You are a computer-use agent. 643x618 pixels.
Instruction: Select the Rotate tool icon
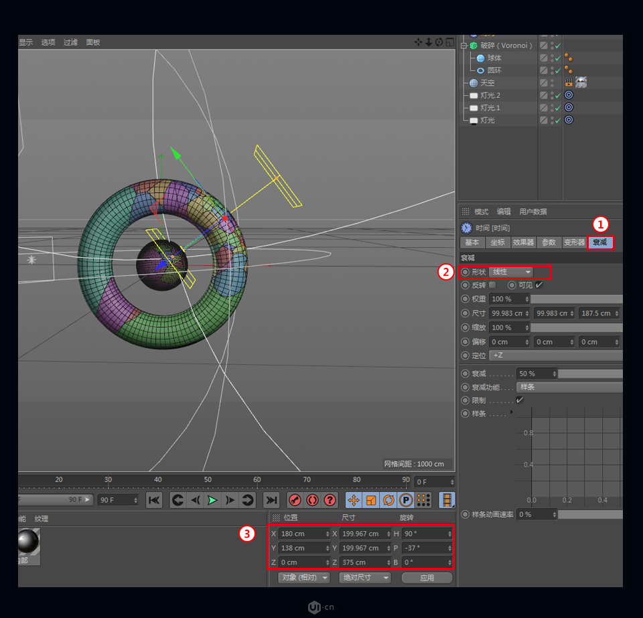(x=388, y=500)
